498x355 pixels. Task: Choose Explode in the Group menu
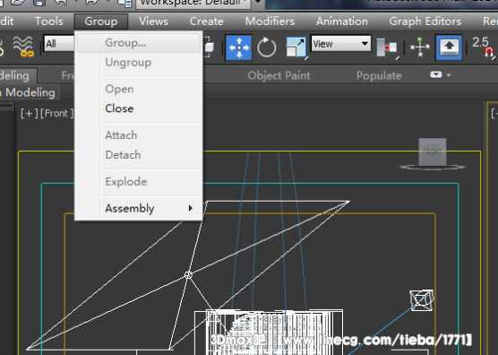coord(139,181)
